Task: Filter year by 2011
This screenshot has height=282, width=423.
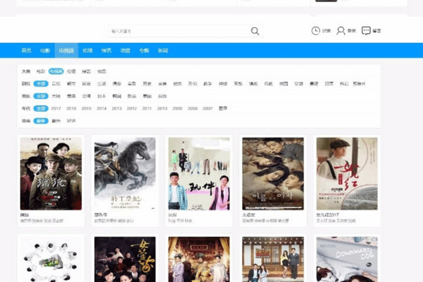Action: [147, 109]
